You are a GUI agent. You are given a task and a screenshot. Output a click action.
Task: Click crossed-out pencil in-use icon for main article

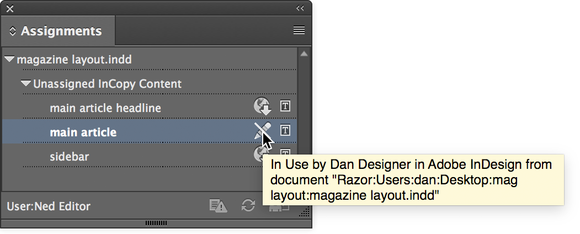click(262, 130)
